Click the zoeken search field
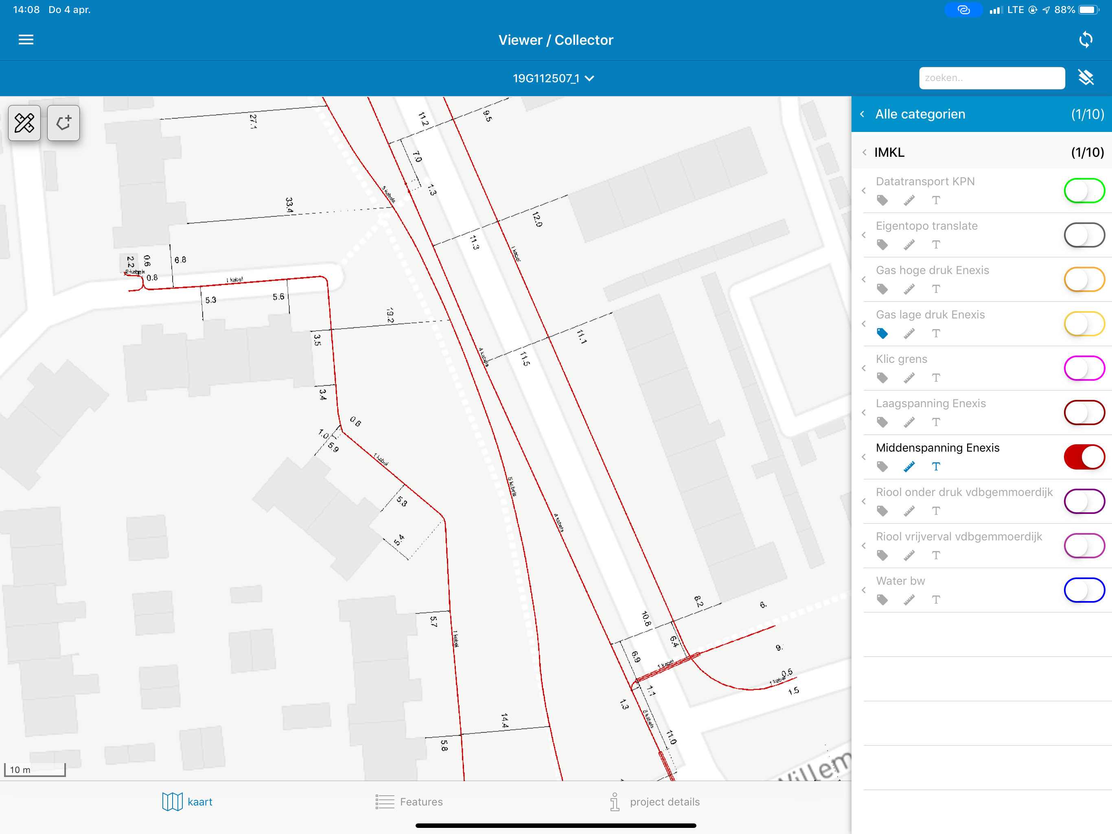This screenshot has width=1112, height=834. click(992, 78)
